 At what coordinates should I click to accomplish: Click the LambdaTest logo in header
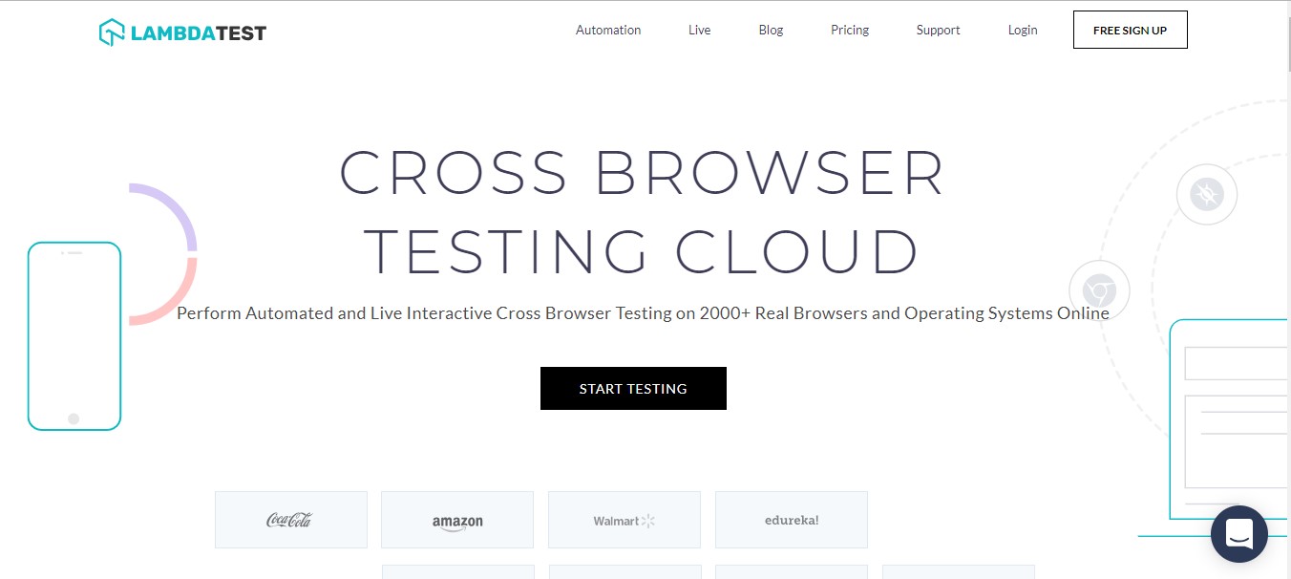182,32
